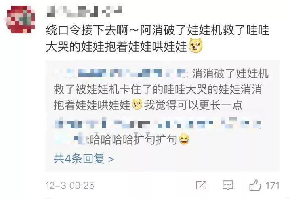Tap the share/repost icon below the comment

click(201, 185)
